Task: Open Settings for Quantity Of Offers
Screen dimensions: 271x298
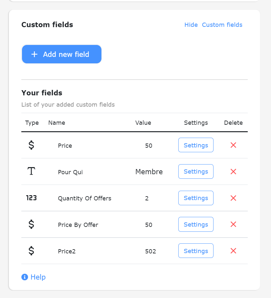Action: point(196,198)
